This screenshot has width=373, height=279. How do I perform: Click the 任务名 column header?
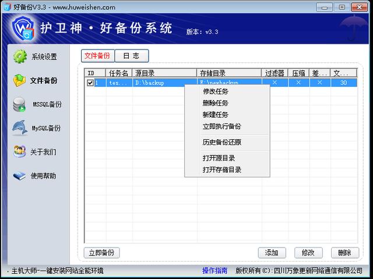(x=119, y=73)
